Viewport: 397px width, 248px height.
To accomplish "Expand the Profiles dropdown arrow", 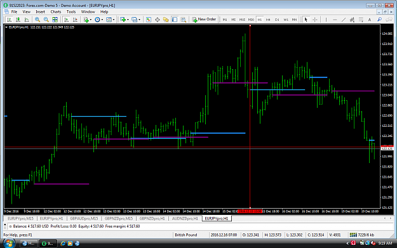I will pos(139,20).
